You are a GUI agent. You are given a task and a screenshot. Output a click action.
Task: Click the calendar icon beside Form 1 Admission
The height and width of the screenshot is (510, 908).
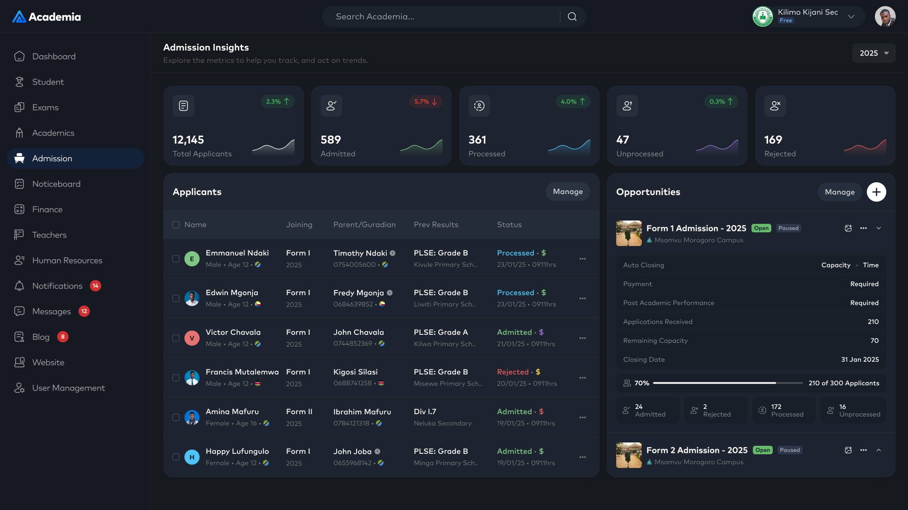(848, 228)
